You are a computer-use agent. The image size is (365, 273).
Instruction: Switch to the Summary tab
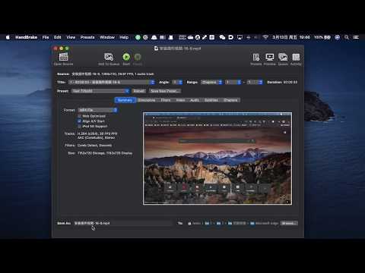(125, 100)
